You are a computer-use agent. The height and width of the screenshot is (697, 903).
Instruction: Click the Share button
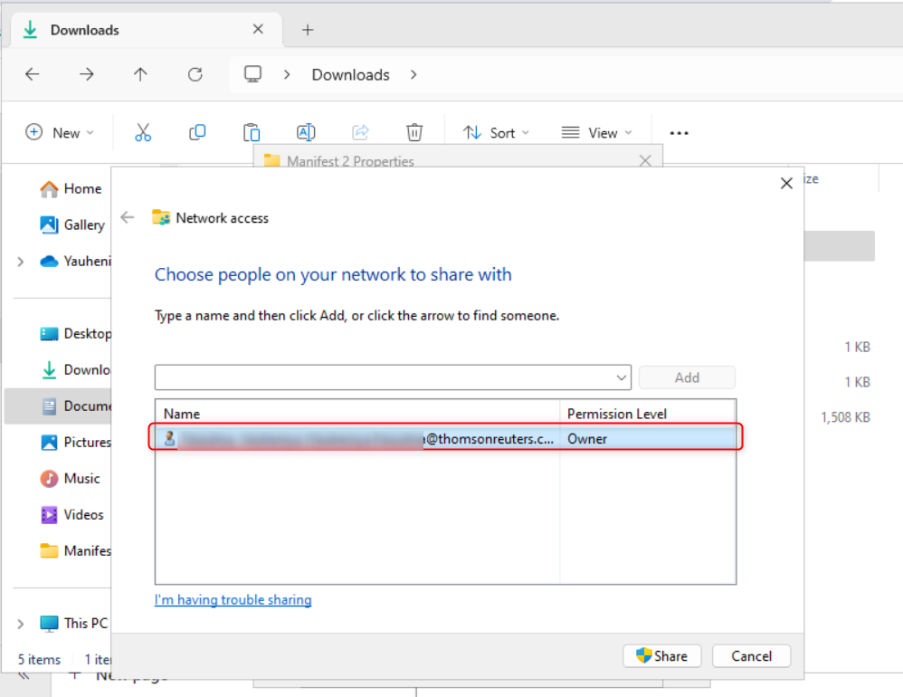pyautogui.click(x=661, y=656)
